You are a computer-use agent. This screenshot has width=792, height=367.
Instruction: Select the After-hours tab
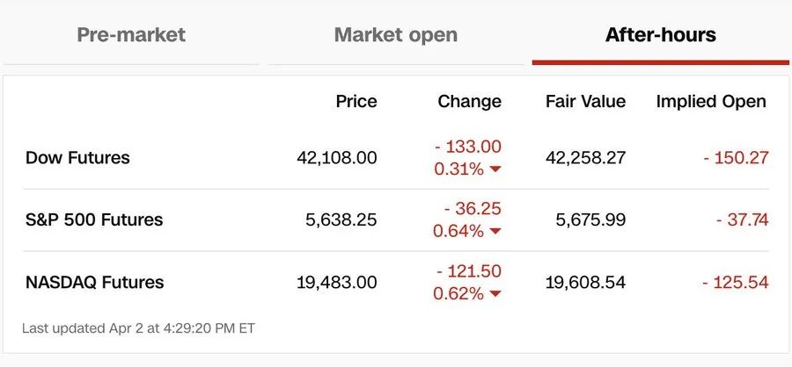point(661,35)
